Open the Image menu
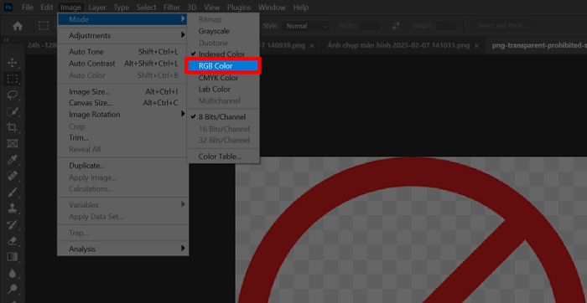 pyautogui.click(x=70, y=7)
